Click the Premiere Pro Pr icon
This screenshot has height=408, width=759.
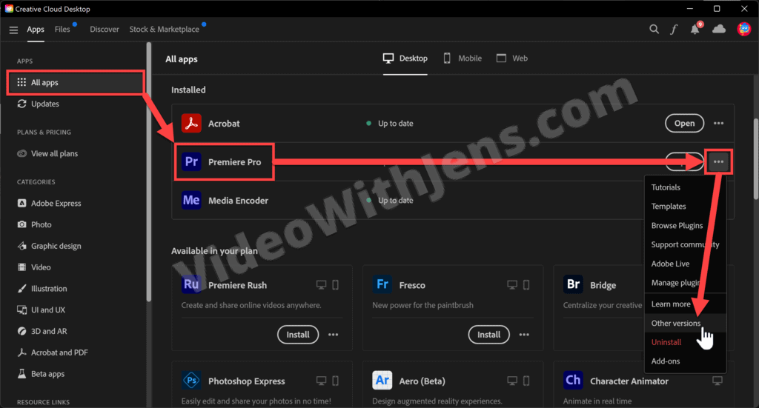coord(191,162)
